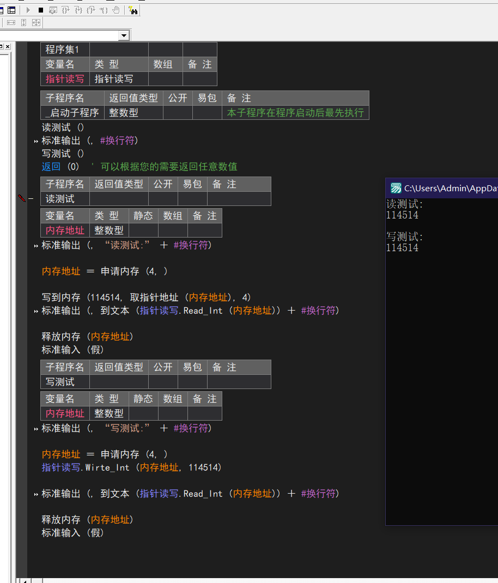Click the red 指针读写 variable name cell
The image size is (498, 583).
point(65,79)
